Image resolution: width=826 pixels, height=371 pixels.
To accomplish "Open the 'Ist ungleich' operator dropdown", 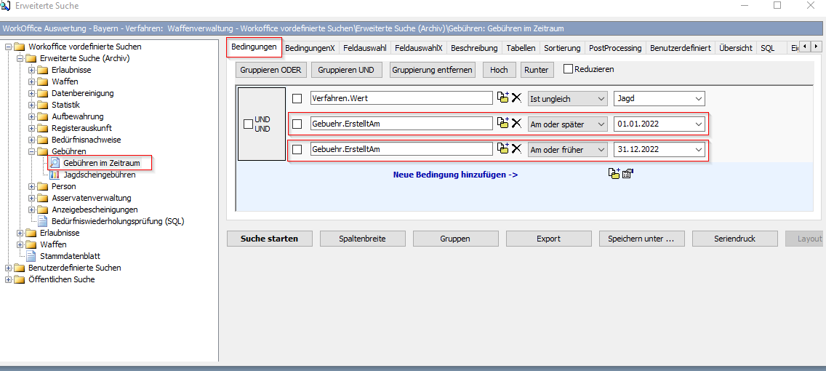I will click(567, 98).
